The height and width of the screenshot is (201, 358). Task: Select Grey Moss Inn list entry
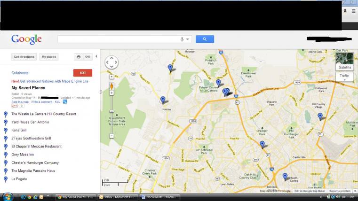click(23, 155)
